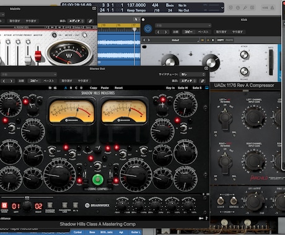Image resolution: width=285 pixels, height=235 pixels.
Task: Click the Headroom knob on Shadow Hills
Action: point(122,205)
